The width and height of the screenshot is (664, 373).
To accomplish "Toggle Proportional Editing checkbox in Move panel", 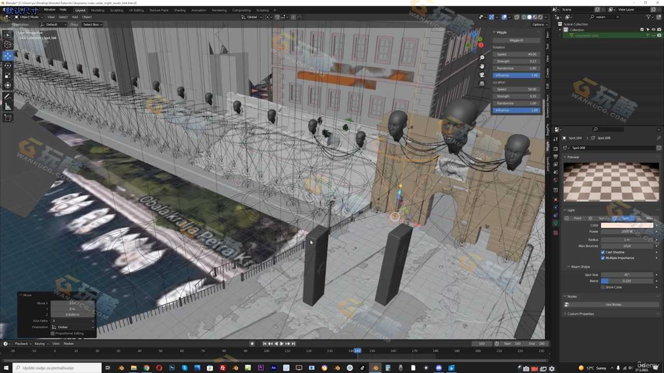I will tap(53, 333).
